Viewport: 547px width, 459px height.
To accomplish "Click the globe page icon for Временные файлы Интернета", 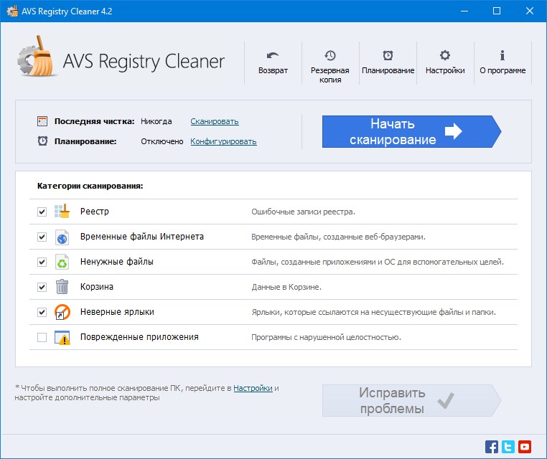I will point(62,237).
